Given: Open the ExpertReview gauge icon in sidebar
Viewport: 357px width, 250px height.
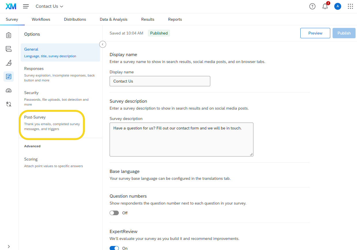Looking at the screenshot, I should (x=9, y=90).
